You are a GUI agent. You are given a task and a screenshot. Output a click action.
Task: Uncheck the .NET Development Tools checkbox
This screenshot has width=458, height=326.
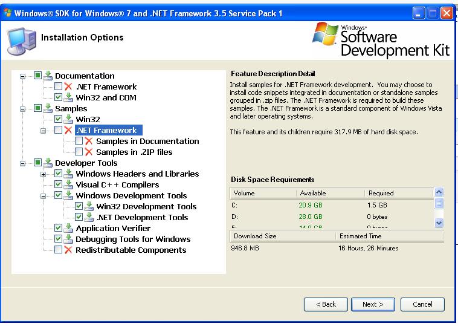[79, 217]
